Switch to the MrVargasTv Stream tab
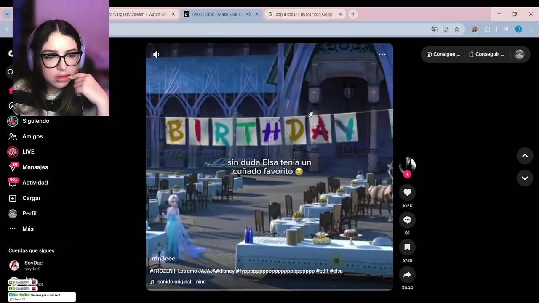This screenshot has width=539, height=303. pyautogui.click(x=138, y=14)
